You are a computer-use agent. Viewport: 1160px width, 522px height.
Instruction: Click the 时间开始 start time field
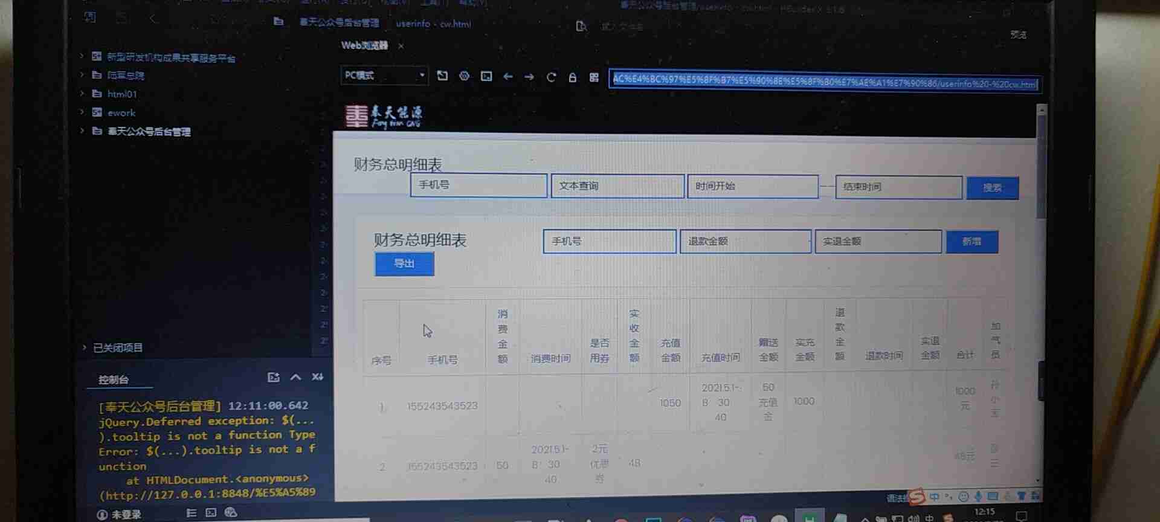click(x=752, y=187)
